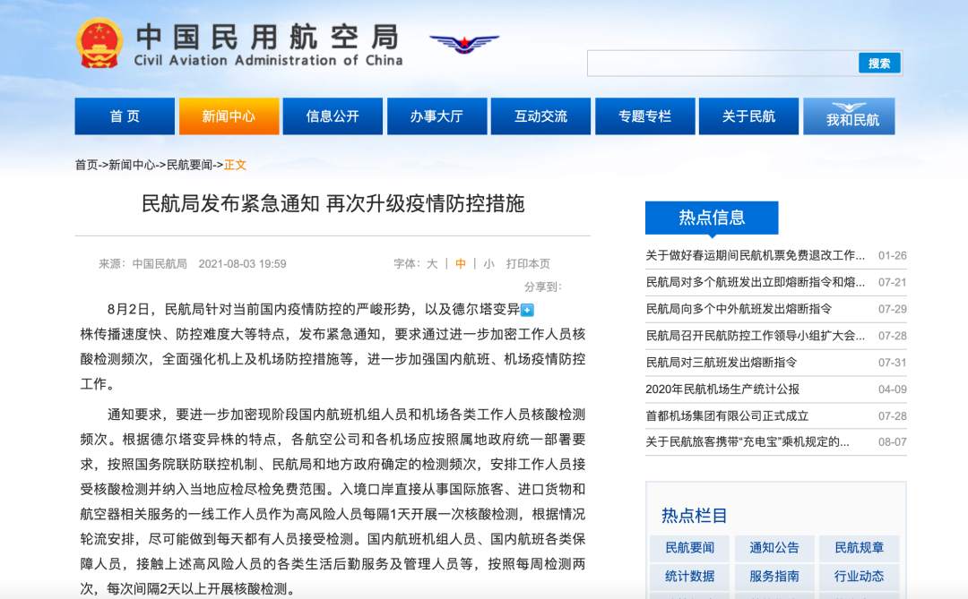Open article 民航局对三航班发出熔断指令
Screen dimensions: 968x599
point(722,362)
